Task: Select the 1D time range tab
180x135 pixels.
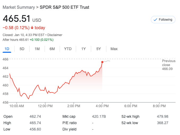Action: [7, 49]
